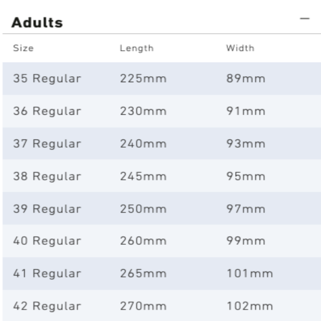Click the 101mm width value
The image size is (321, 321).
tap(250, 273)
